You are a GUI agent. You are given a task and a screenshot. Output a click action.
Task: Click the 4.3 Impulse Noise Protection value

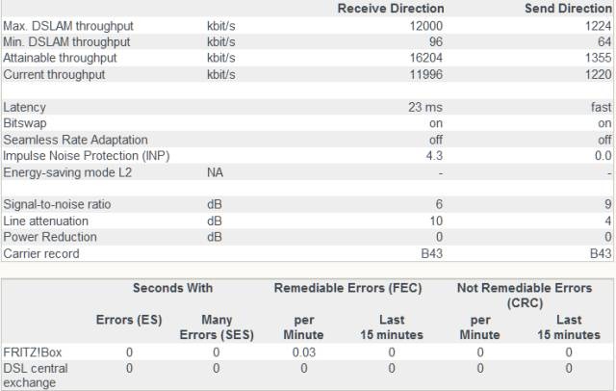(433, 156)
